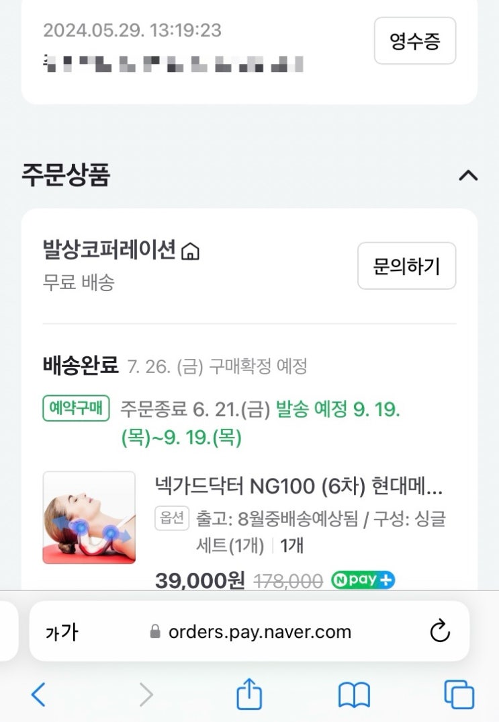
Task: Tap the 예약구매 preorder badge
Action: (77, 408)
